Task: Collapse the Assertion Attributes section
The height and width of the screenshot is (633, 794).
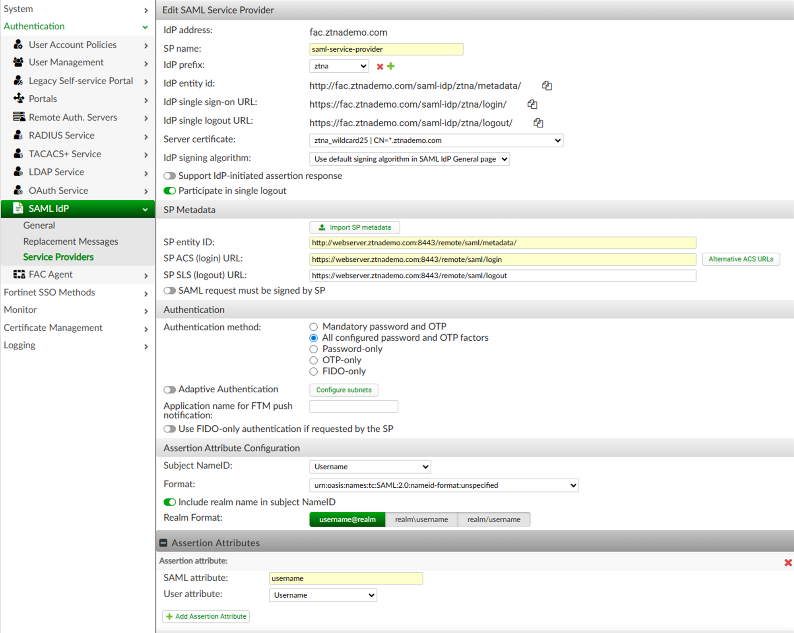Action: [163, 543]
